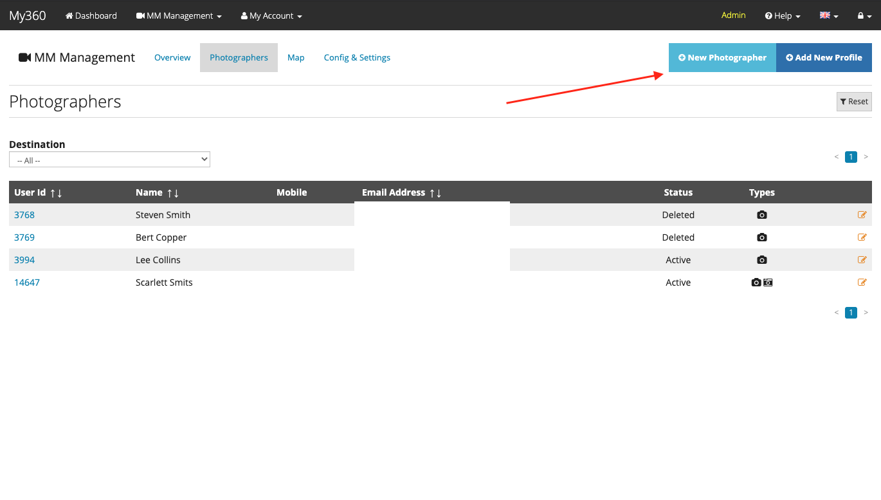
Task: Edit the Steven Smith row pencil icon
Action: pyautogui.click(x=862, y=215)
